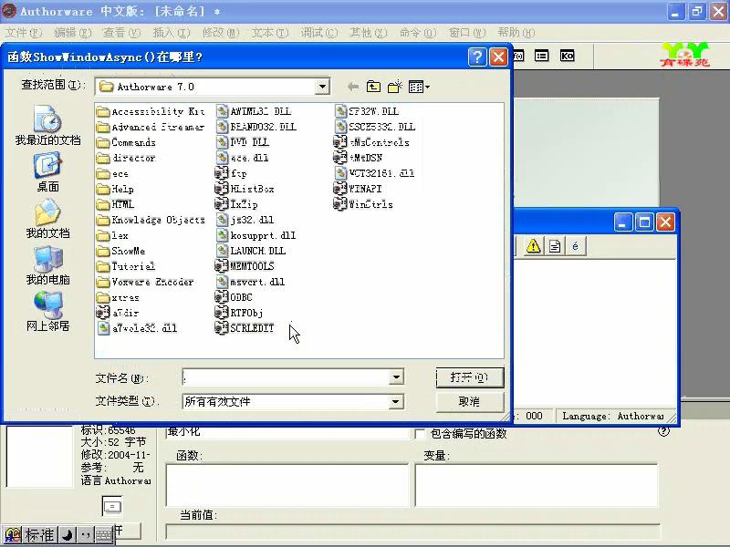
Task: Open the view menu in the file dialog
Action: pos(419,87)
